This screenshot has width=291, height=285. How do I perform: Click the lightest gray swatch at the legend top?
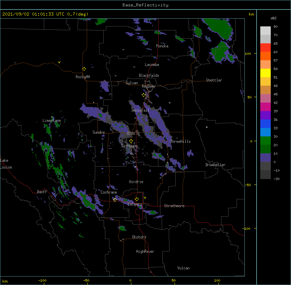tap(265, 30)
